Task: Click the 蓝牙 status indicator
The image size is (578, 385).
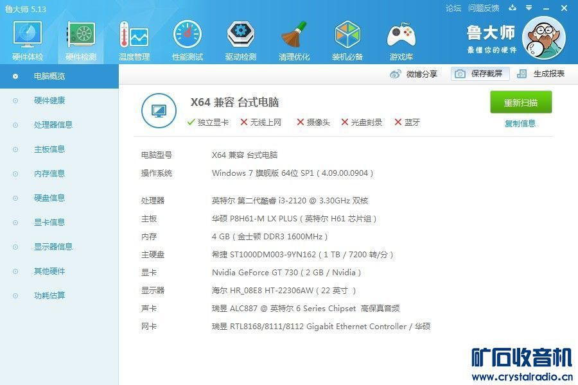Action: tap(407, 123)
